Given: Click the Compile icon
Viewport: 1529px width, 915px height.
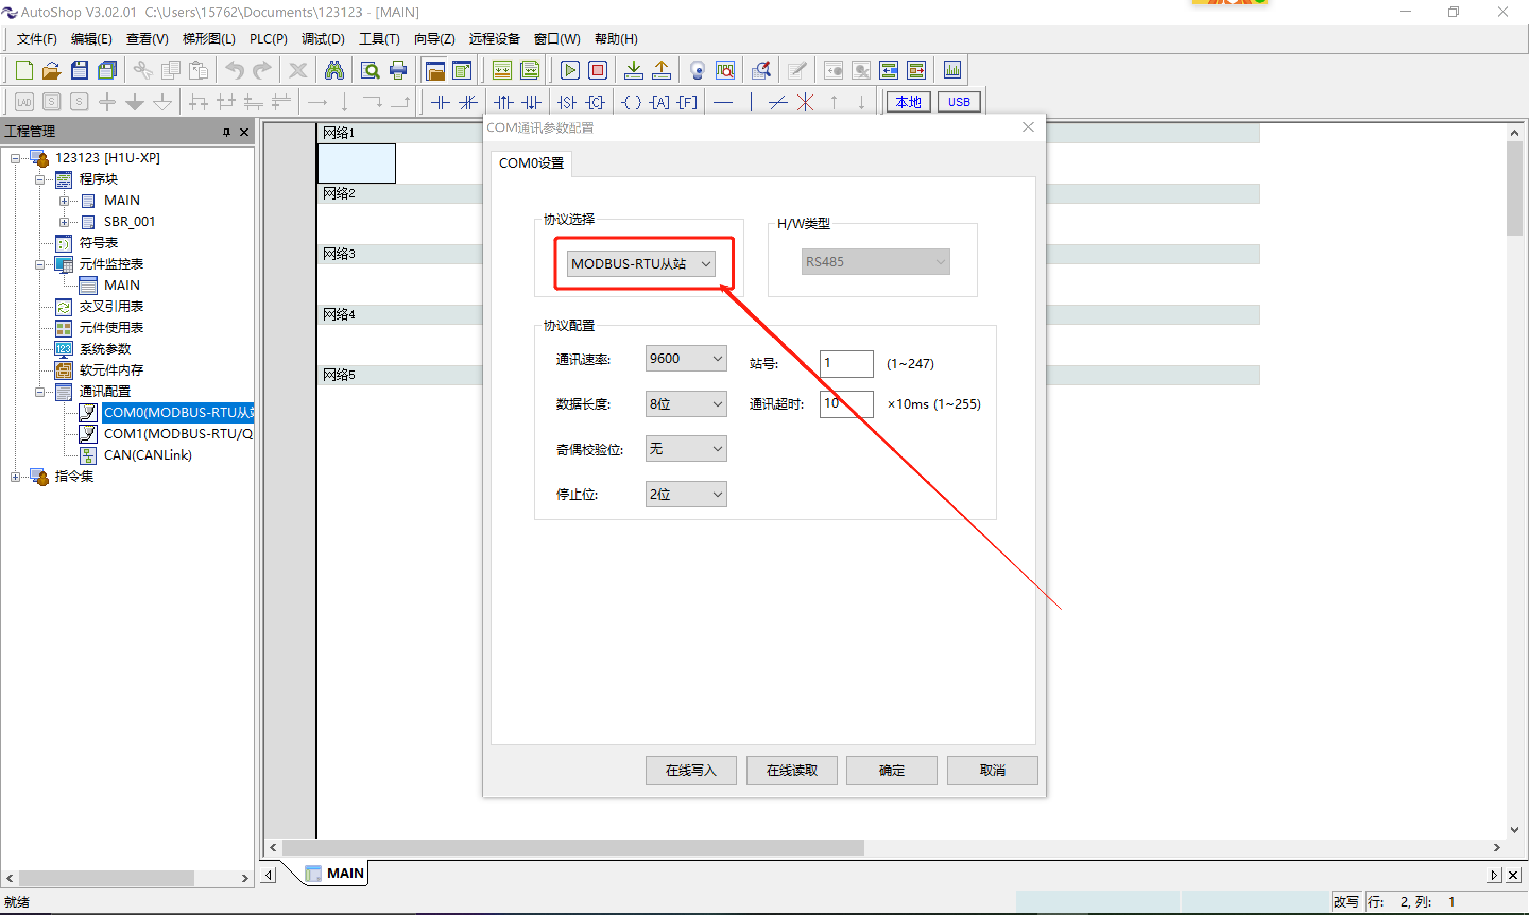Looking at the screenshot, I should (x=502, y=70).
